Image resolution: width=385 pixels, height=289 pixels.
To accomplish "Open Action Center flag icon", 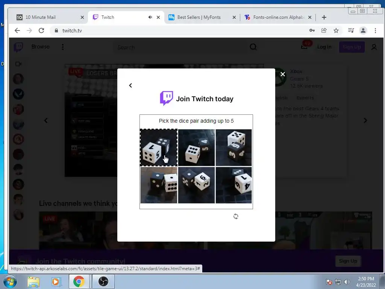I will click(x=329, y=282).
